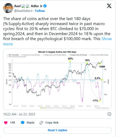Click the Copy link text
This screenshot has width=116, height=137.
[x=52, y=122]
